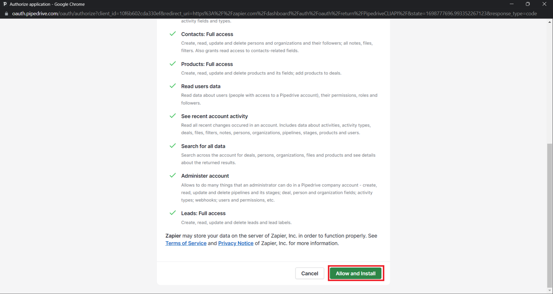
Task: Click the Leads: Full access heading
Action: coord(203,213)
